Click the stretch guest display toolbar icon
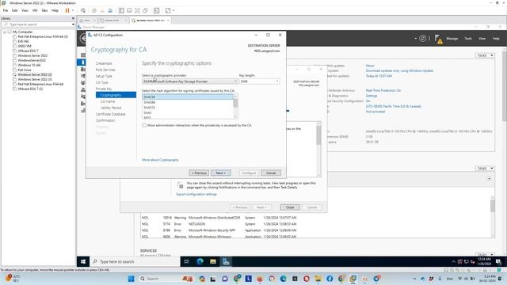The width and height of the screenshot is (507, 285). coord(168,10)
